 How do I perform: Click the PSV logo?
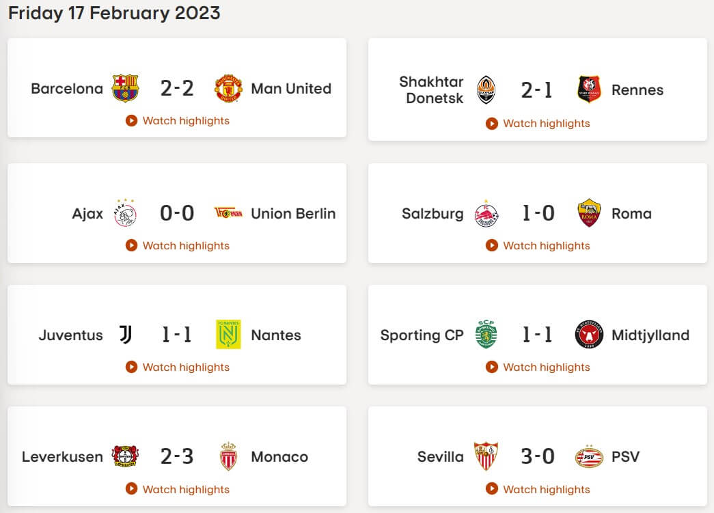(x=589, y=456)
